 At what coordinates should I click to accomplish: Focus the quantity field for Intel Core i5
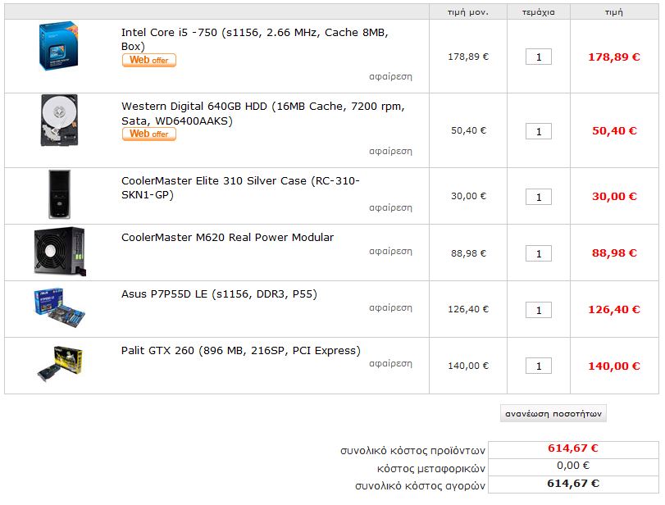pos(539,57)
